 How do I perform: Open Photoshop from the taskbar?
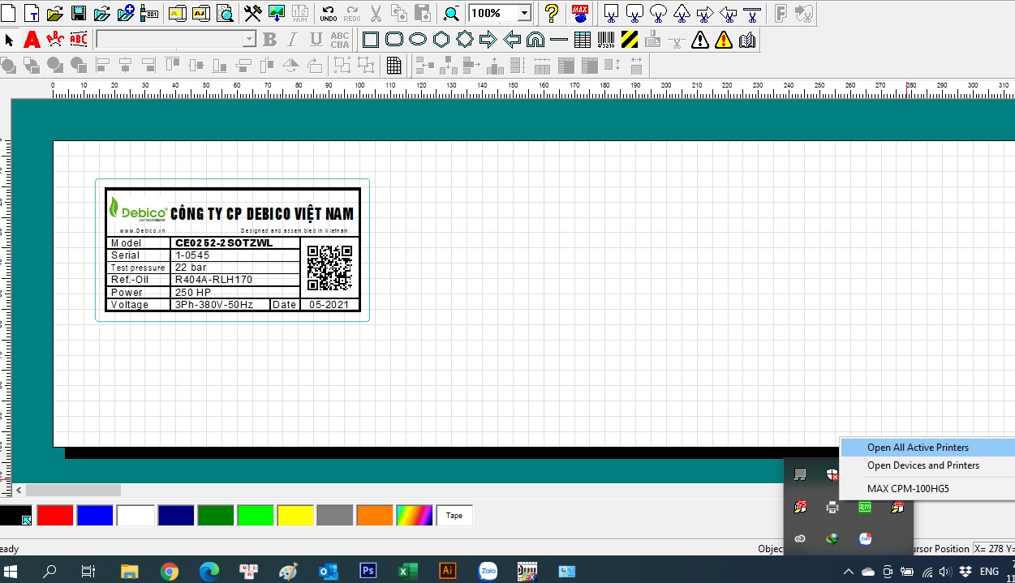pos(368,571)
